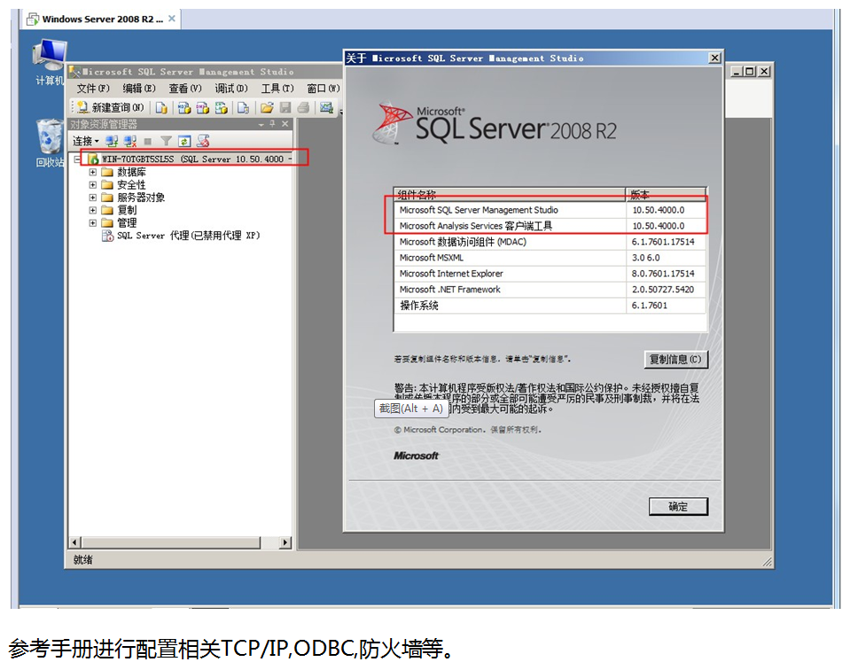Viewport: 850px width, 662px height.
Task: Click the 回收站 Recycle Bin desktop icon
Action: 50,144
